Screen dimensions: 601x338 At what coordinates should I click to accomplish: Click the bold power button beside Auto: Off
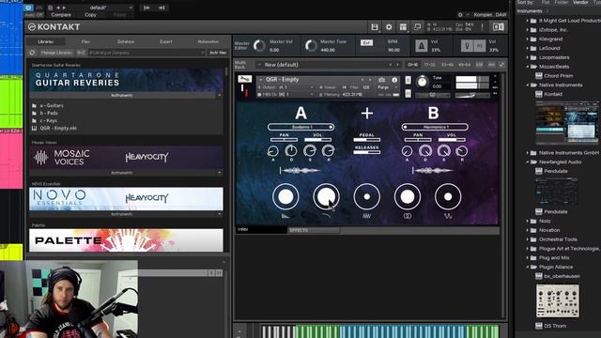coord(28,8)
